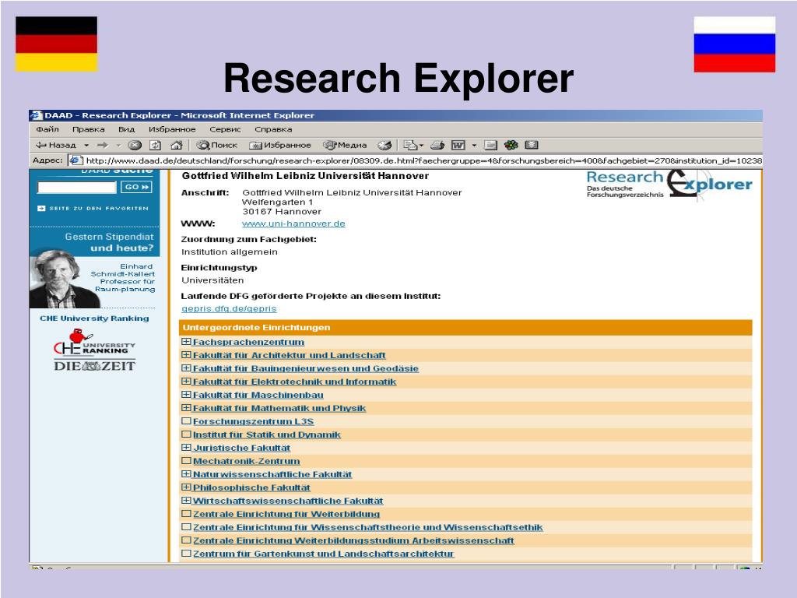Open Institut für Statik und Dynamik link

click(267, 434)
